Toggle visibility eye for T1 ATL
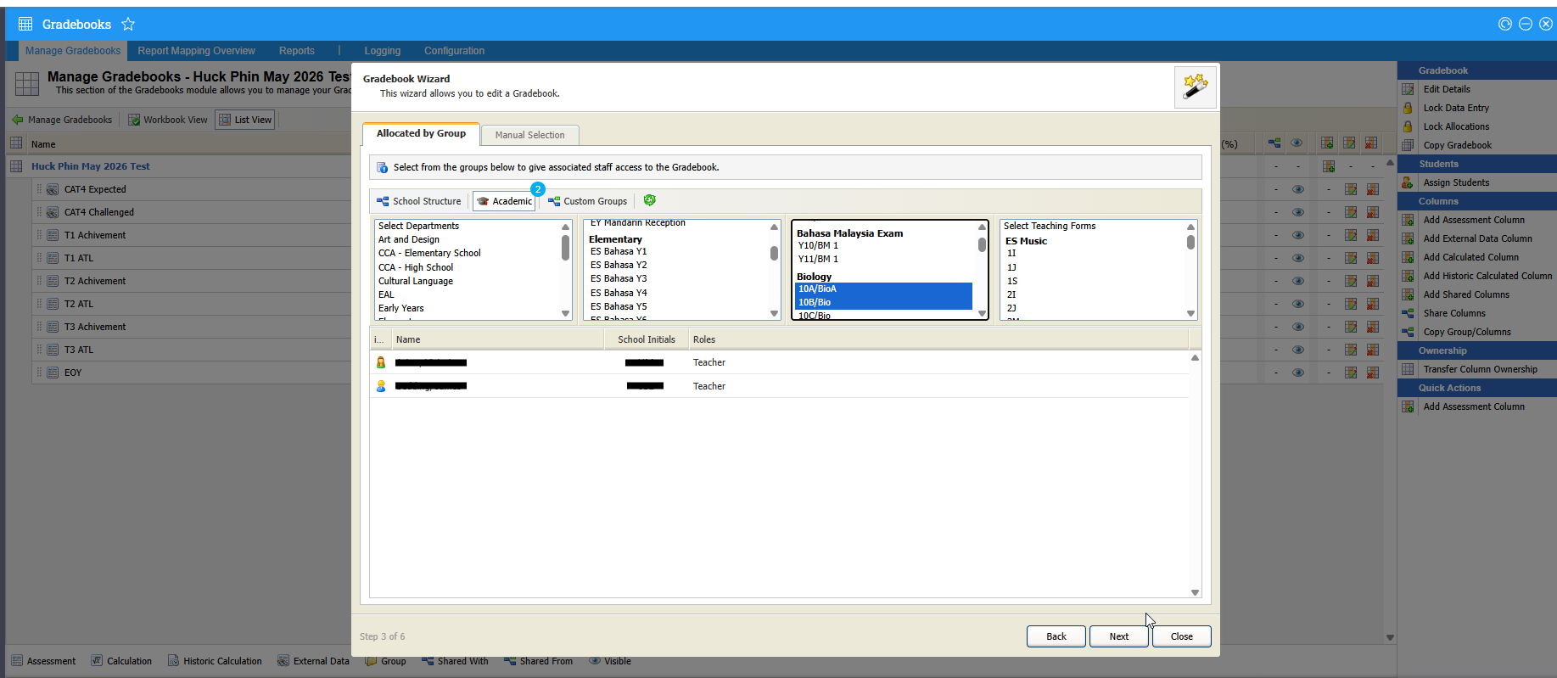Image resolution: width=1557 pixels, height=678 pixels. coord(1298,258)
